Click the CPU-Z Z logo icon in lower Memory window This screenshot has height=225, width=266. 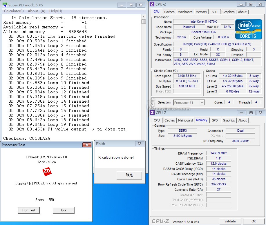point(152,113)
